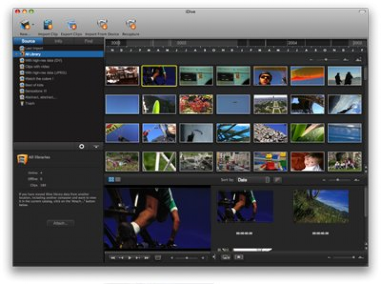Viewport: 381px width, 284px height.
Task: Select Last Import in source list
Action: click(58, 48)
